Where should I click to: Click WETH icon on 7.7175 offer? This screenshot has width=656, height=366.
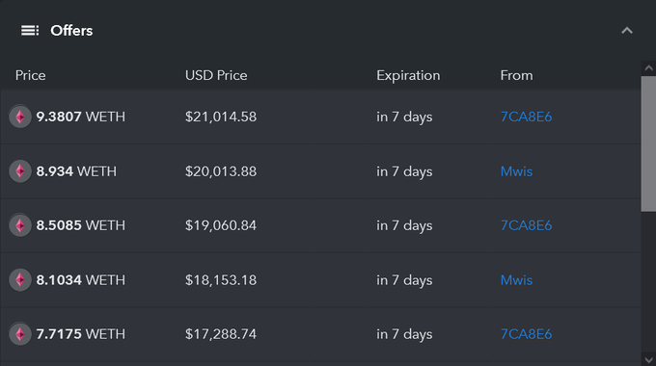coord(20,334)
